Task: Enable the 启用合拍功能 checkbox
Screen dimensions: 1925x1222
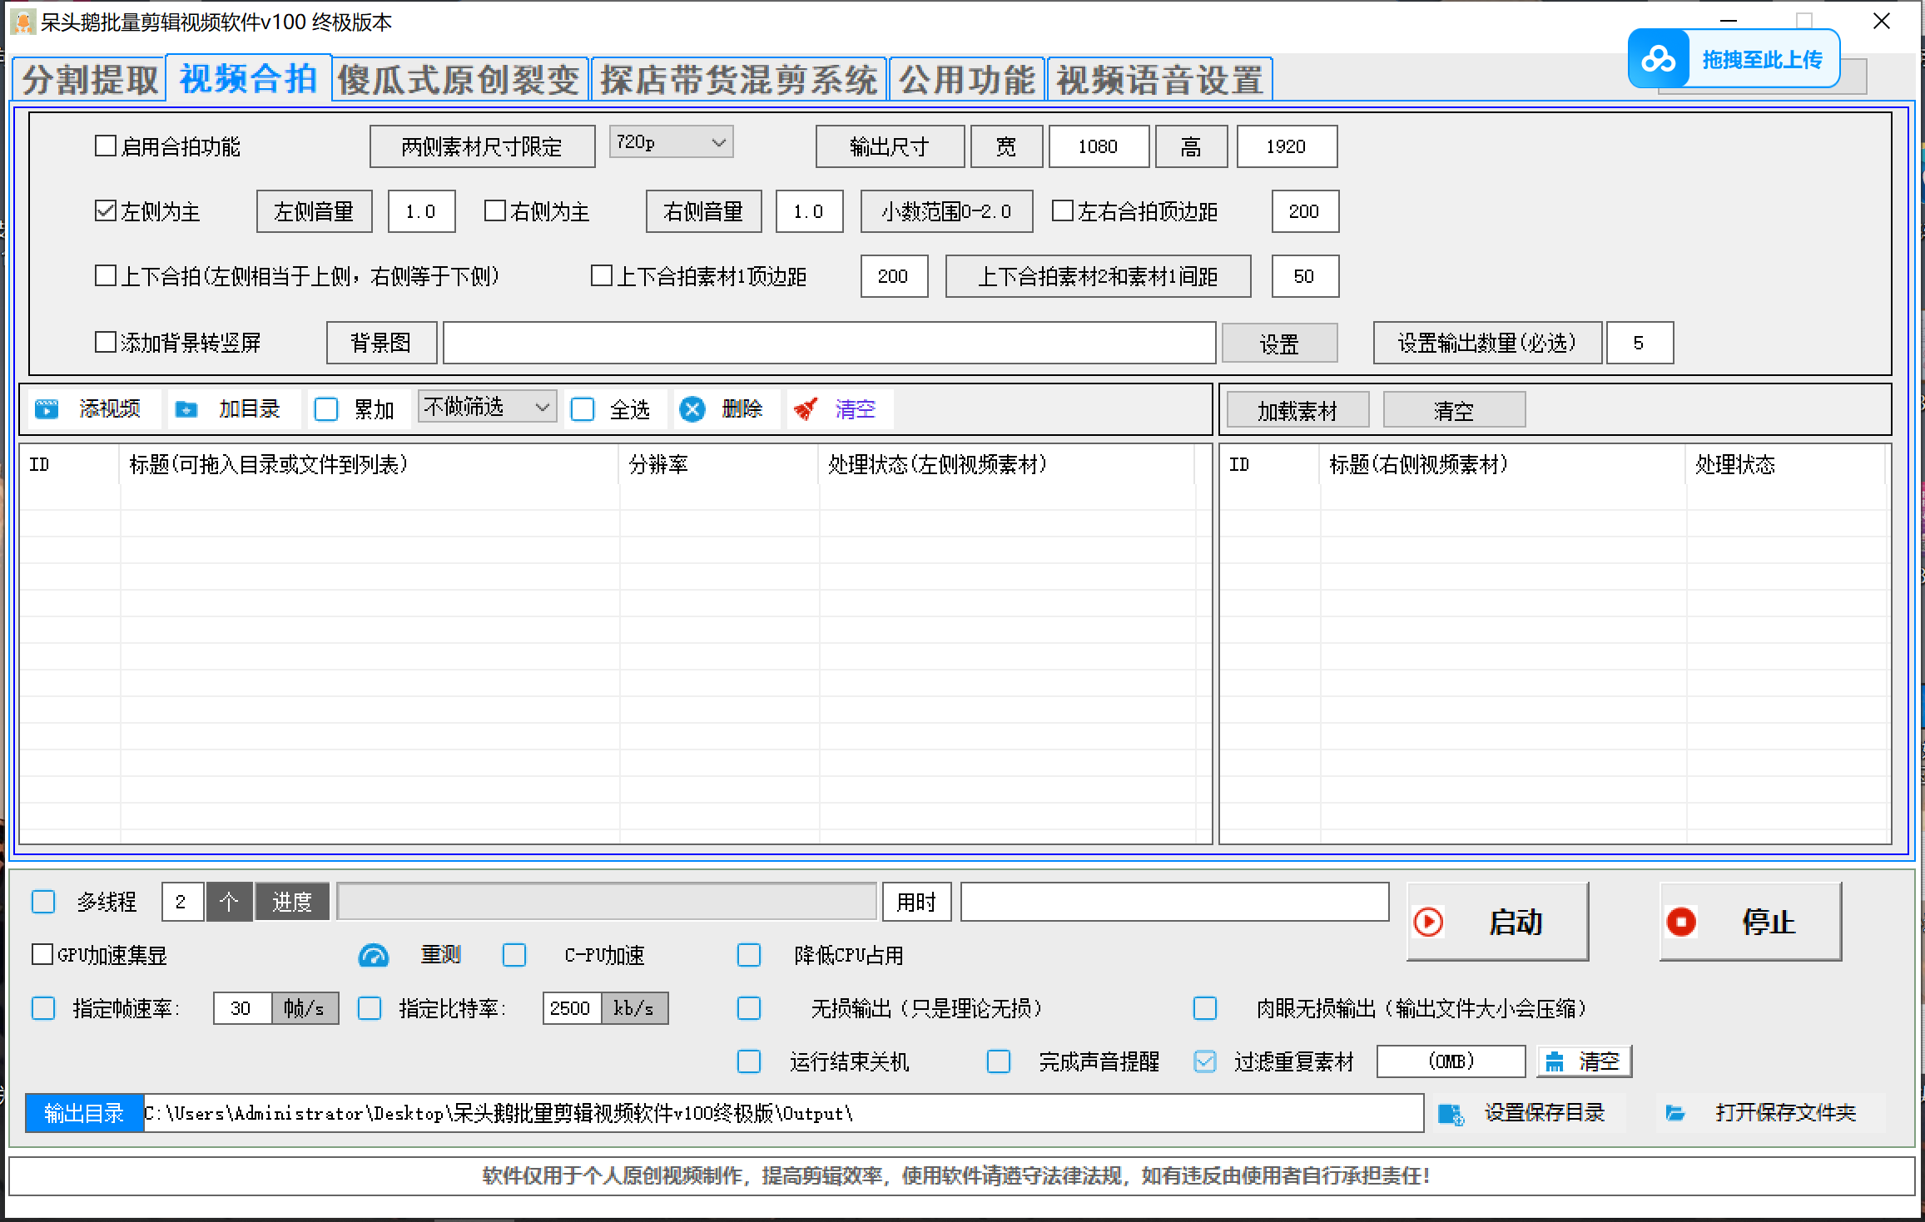Action: pyautogui.click(x=106, y=146)
